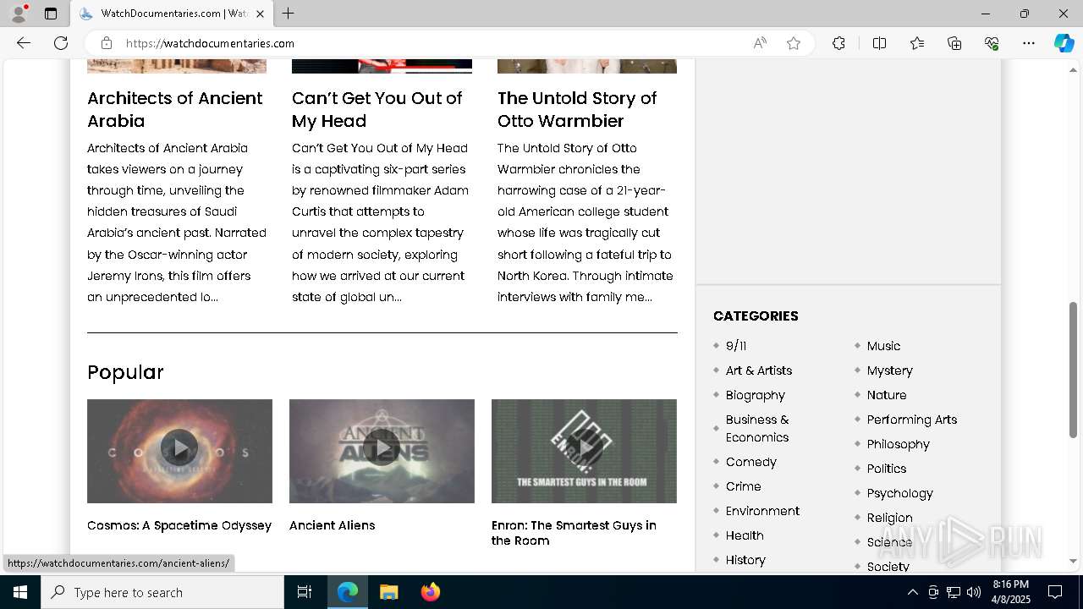Browse the Crime category
This screenshot has height=609, width=1083.
pyautogui.click(x=744, y=486)
